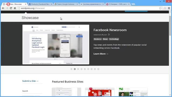
Task: Click scrollbar down arrow
Action: [x=170, y=95]
